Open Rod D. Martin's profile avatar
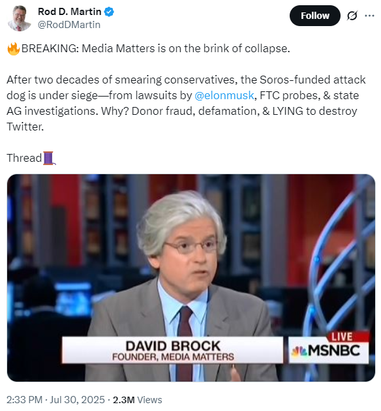The image size is (381, 411). point(19,18)
